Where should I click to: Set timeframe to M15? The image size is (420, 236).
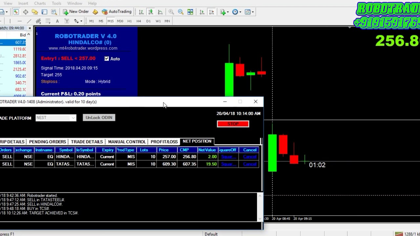pyautogui.click(x=111, y=21)
